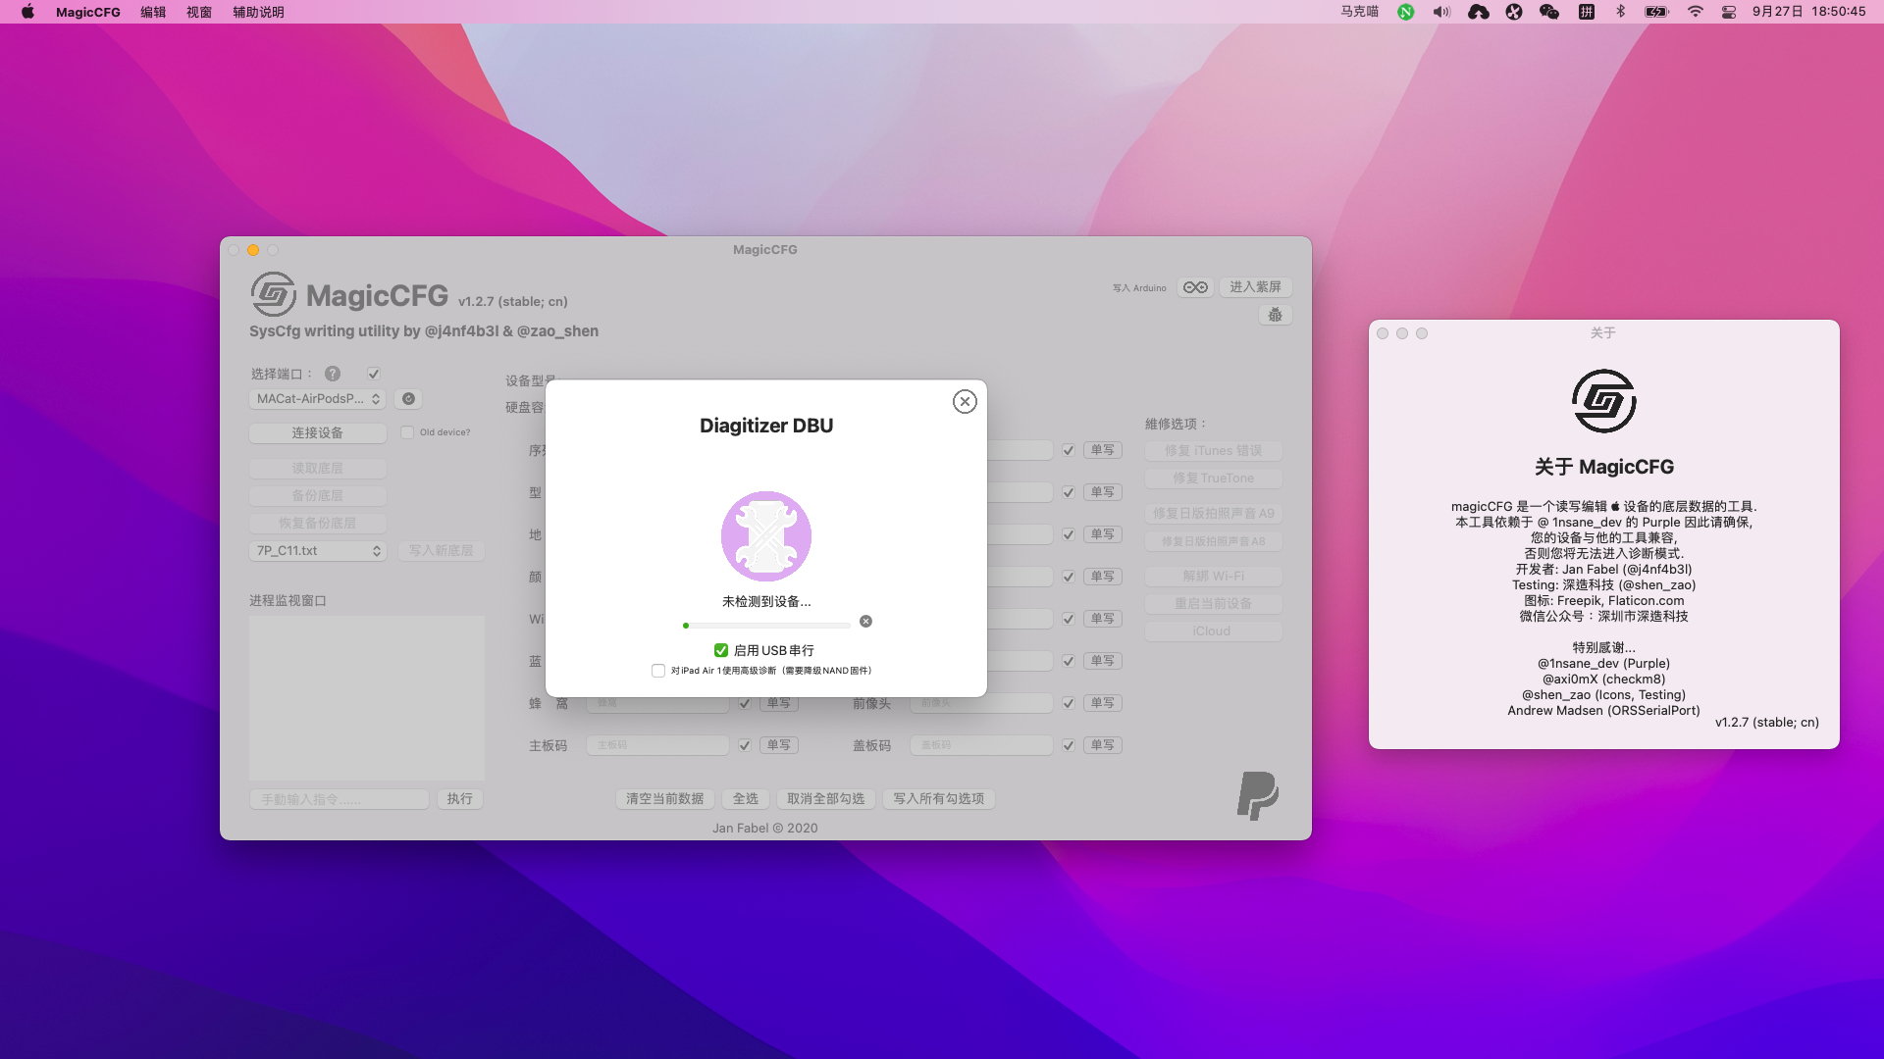Viewport: 1884px width, 1059px height.
Task: Click 单写 button in 盖板码 row
Action: click(x=1103, y=745)
